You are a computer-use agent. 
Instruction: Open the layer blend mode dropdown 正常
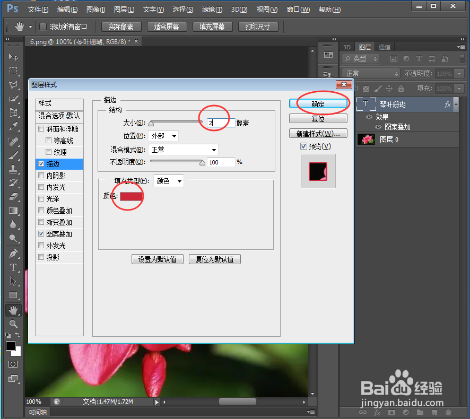click(371, 73)
